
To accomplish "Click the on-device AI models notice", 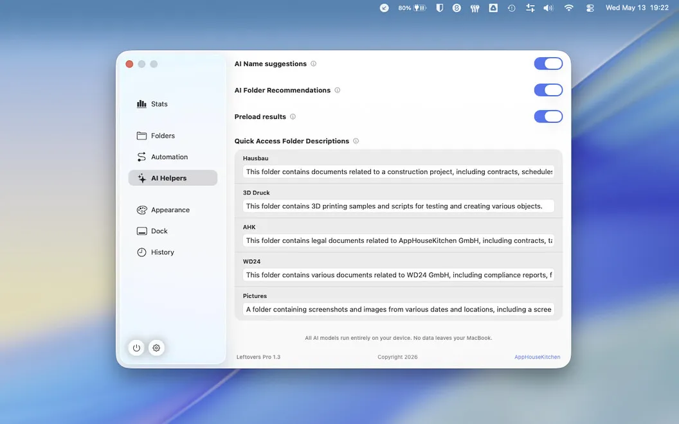I will coord(399,338).
